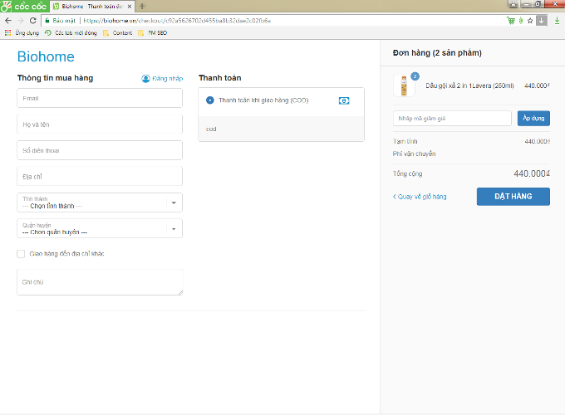
Task: Expand the Tỉnh thành dropdown
Action: coord(100,203)
